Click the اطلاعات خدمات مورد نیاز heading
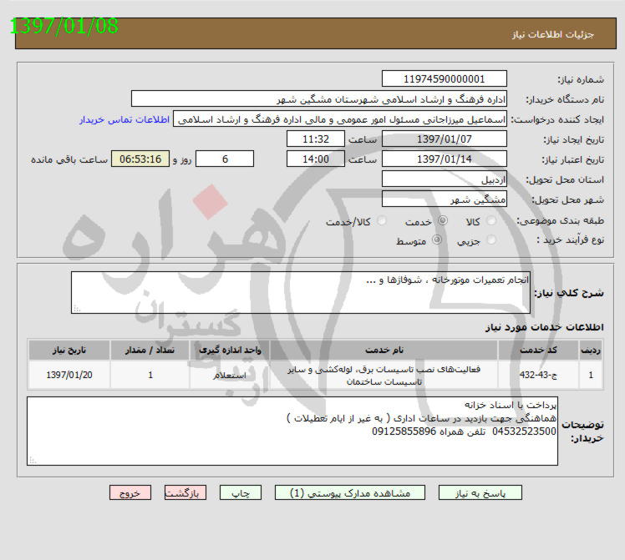This screenshot has width=625, height=560. (545, 327)
